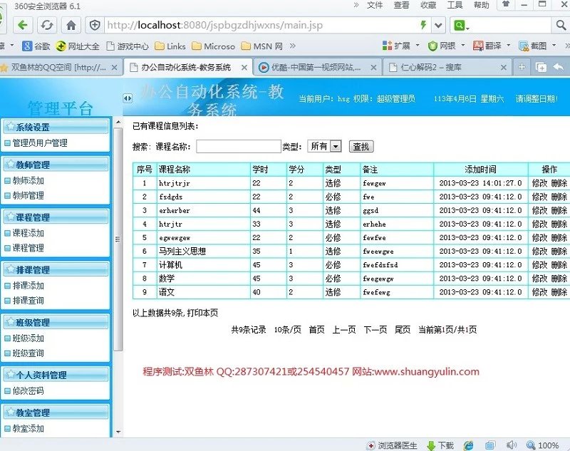The image size is (570, 451).
Task: Go to the browser home page icon
Action: pos(71,25)
